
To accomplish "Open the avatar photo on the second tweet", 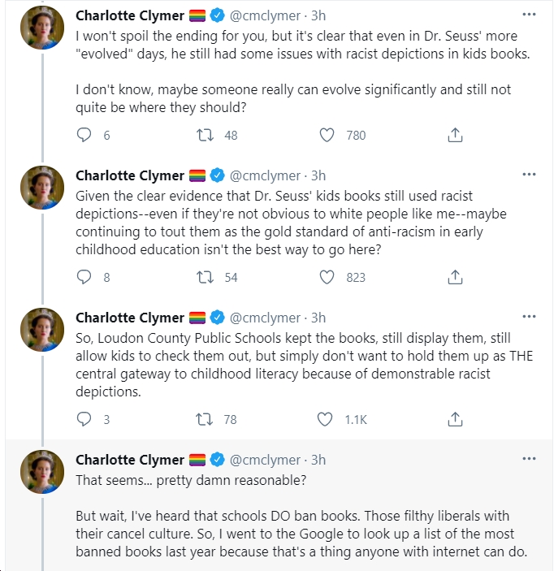I will (x=42, y=188).
